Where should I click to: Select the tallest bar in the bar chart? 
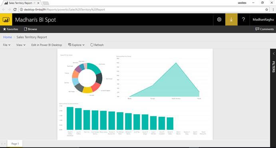70,118
